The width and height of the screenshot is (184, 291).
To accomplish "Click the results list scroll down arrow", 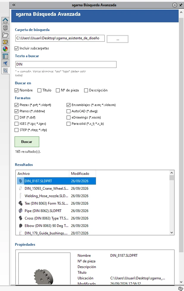I will (x=172, y=233).
